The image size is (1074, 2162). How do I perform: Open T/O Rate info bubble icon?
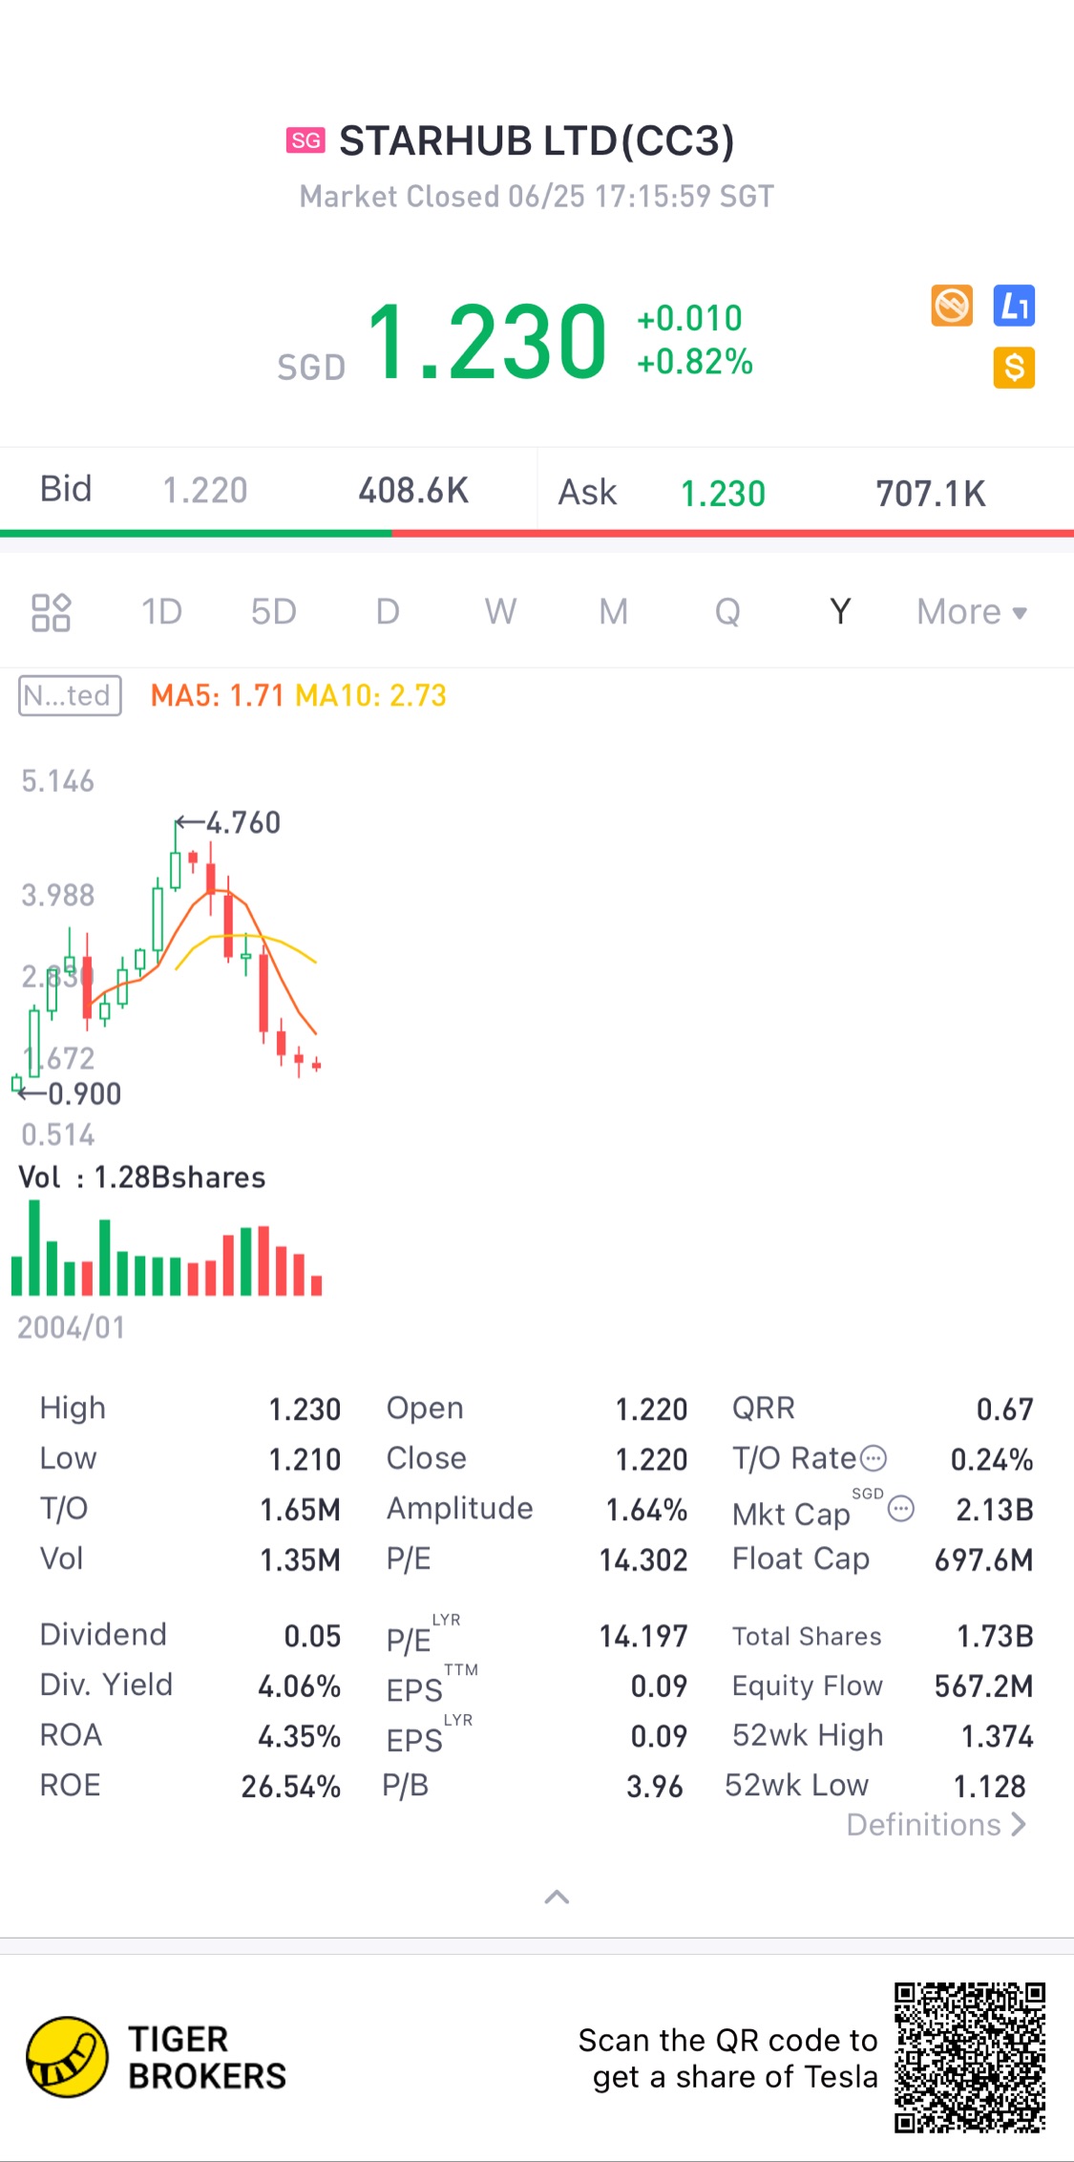pos(874,1458)
